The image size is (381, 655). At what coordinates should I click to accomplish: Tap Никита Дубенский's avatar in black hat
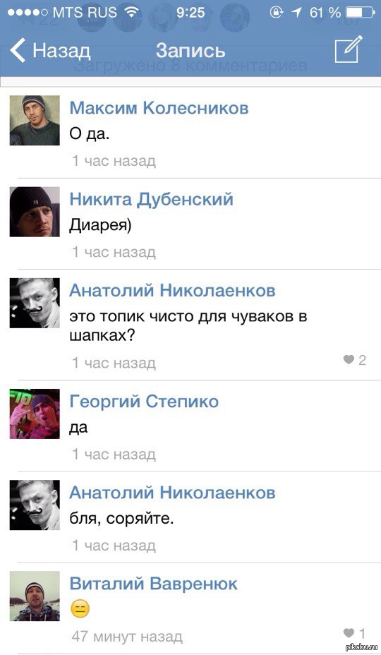35,212
